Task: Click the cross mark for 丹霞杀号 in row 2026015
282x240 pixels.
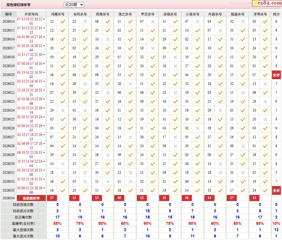Action: (220, 30)
